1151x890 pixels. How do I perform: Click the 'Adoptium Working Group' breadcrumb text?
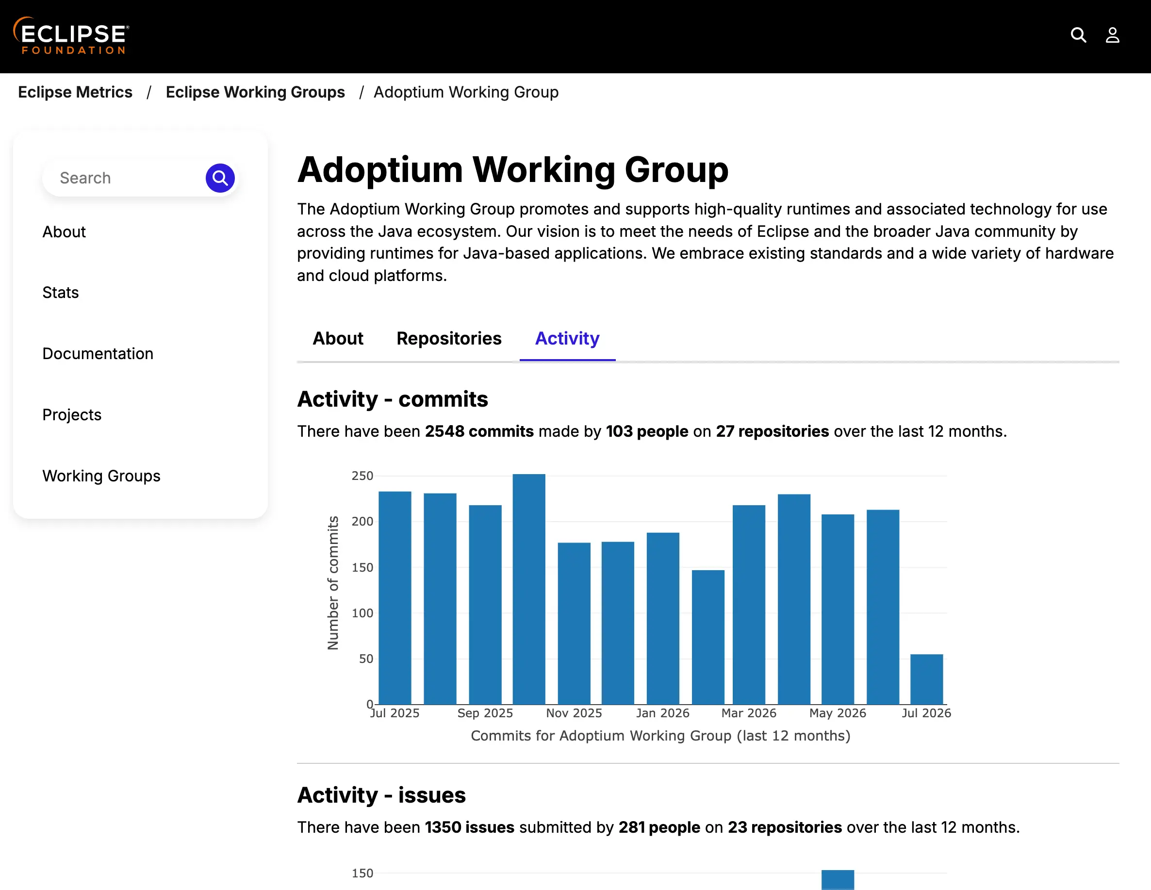click(x=466, y=92)
